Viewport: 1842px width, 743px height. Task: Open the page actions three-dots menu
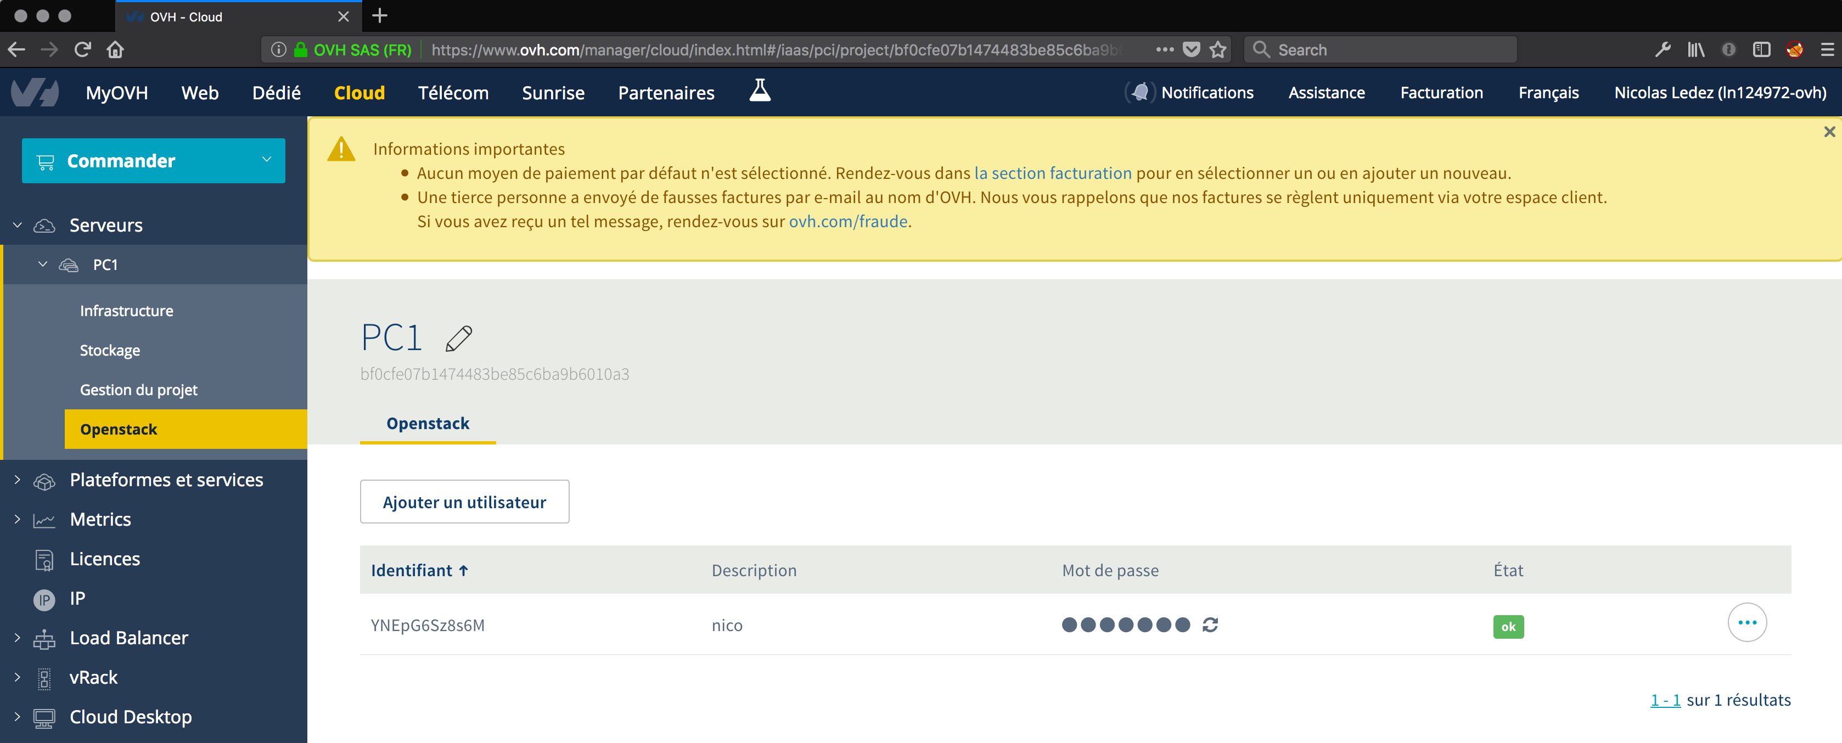[x=1165, y=49]
